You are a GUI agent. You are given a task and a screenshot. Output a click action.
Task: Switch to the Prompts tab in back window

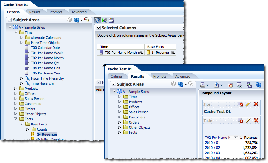[x=56, y=12]
